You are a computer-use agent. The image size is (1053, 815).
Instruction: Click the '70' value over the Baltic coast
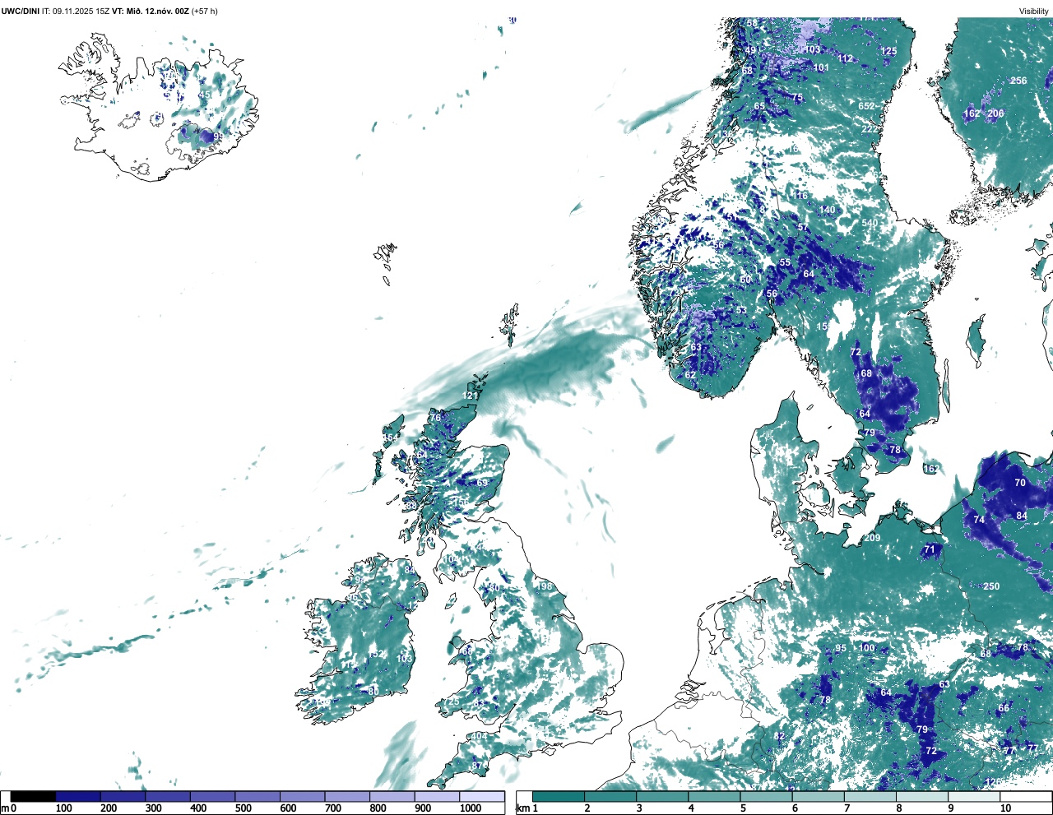click(x=1020, y=483)
